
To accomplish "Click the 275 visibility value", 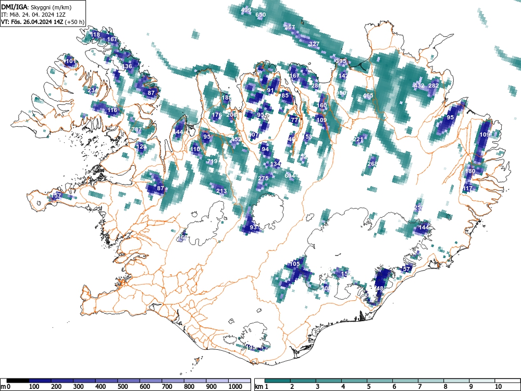I will coord(263,178).
